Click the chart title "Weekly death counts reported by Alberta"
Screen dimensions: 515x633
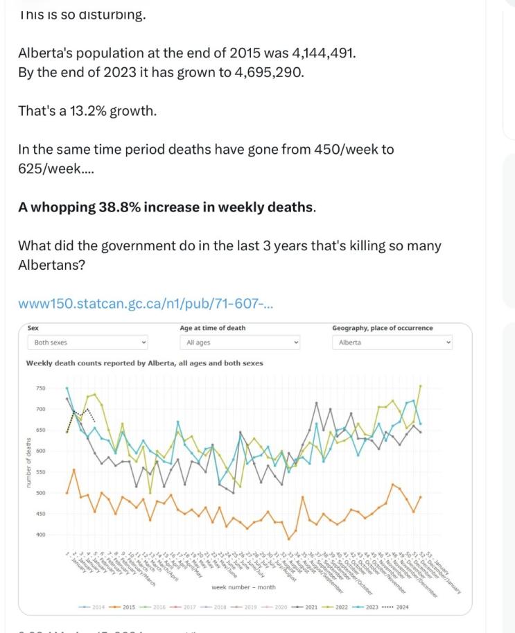(x=144, y=363)
